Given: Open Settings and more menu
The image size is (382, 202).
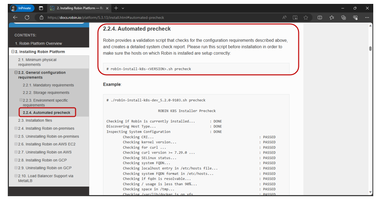Looking at the screenshot, I should tap(367, 17).
